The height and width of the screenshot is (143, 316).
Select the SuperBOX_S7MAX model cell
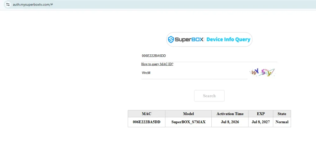point(189,122)
